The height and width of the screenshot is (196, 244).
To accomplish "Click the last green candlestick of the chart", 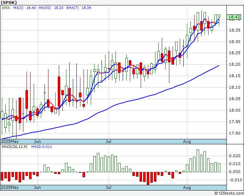I will point(219,16).
